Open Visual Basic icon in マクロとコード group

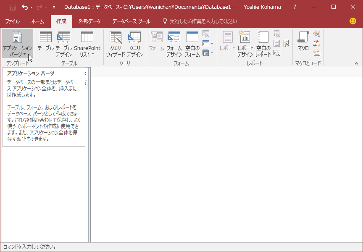317,53
